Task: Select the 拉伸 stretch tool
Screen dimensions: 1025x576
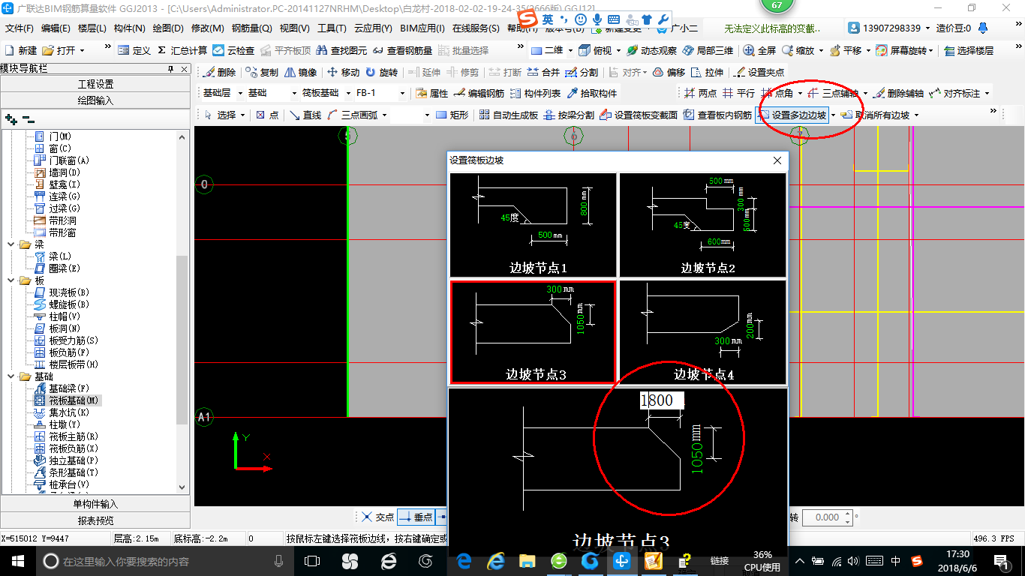Action: pyautogui.click(x=708, y=72)
